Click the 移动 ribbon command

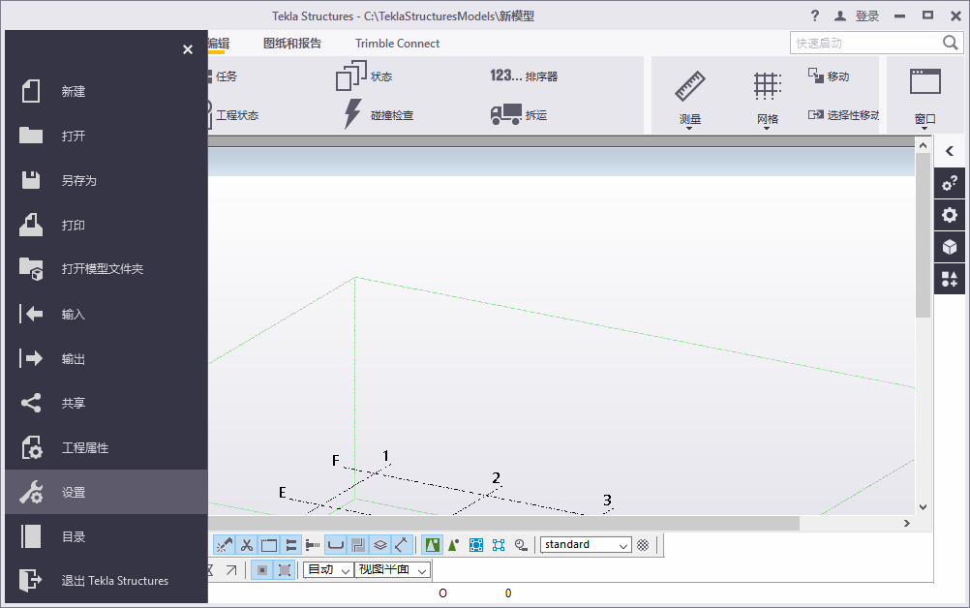[829, 76]
